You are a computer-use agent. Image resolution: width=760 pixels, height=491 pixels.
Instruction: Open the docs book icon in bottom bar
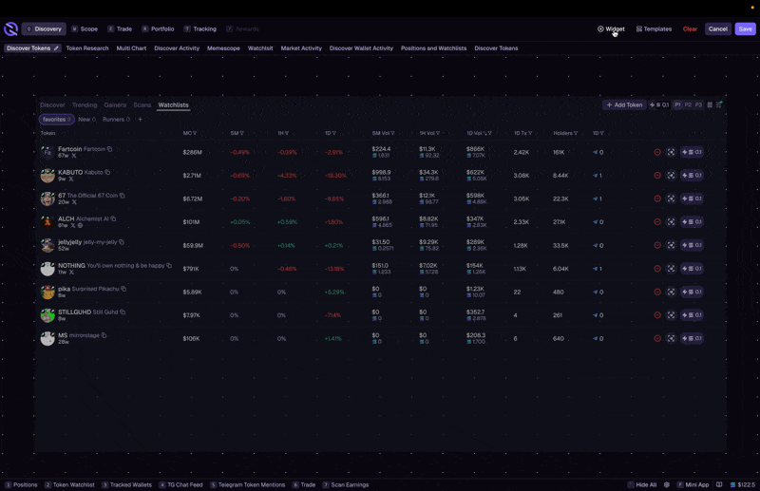719,484
